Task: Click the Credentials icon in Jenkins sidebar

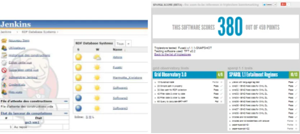Action: point(4,85)
